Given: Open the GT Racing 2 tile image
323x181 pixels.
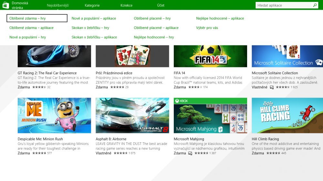Looking at the screenshot, I should click(x=54, y=56).
